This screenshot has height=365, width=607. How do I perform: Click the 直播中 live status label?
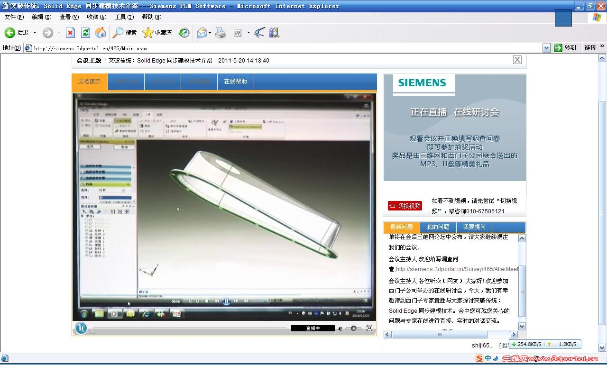pos(313,328)
